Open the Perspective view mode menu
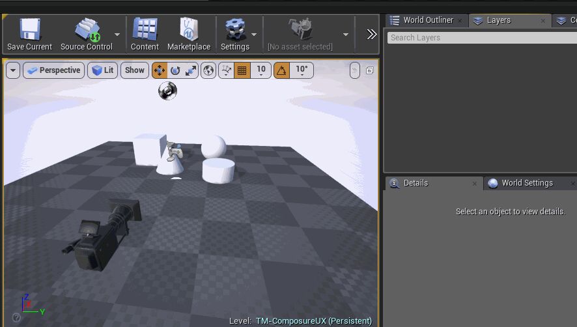This screenshot has width=577, height=327. 54,70
